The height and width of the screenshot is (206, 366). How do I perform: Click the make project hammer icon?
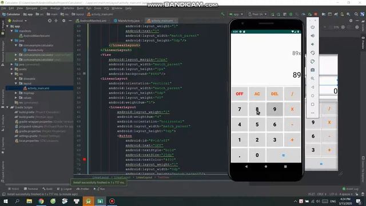[x=222, y=14]
